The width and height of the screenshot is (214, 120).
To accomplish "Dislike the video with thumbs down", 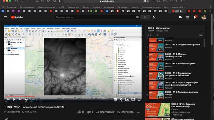I will click(90, 112).
